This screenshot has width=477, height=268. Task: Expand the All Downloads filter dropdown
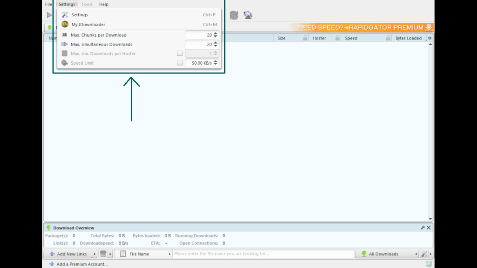[389, 254]
